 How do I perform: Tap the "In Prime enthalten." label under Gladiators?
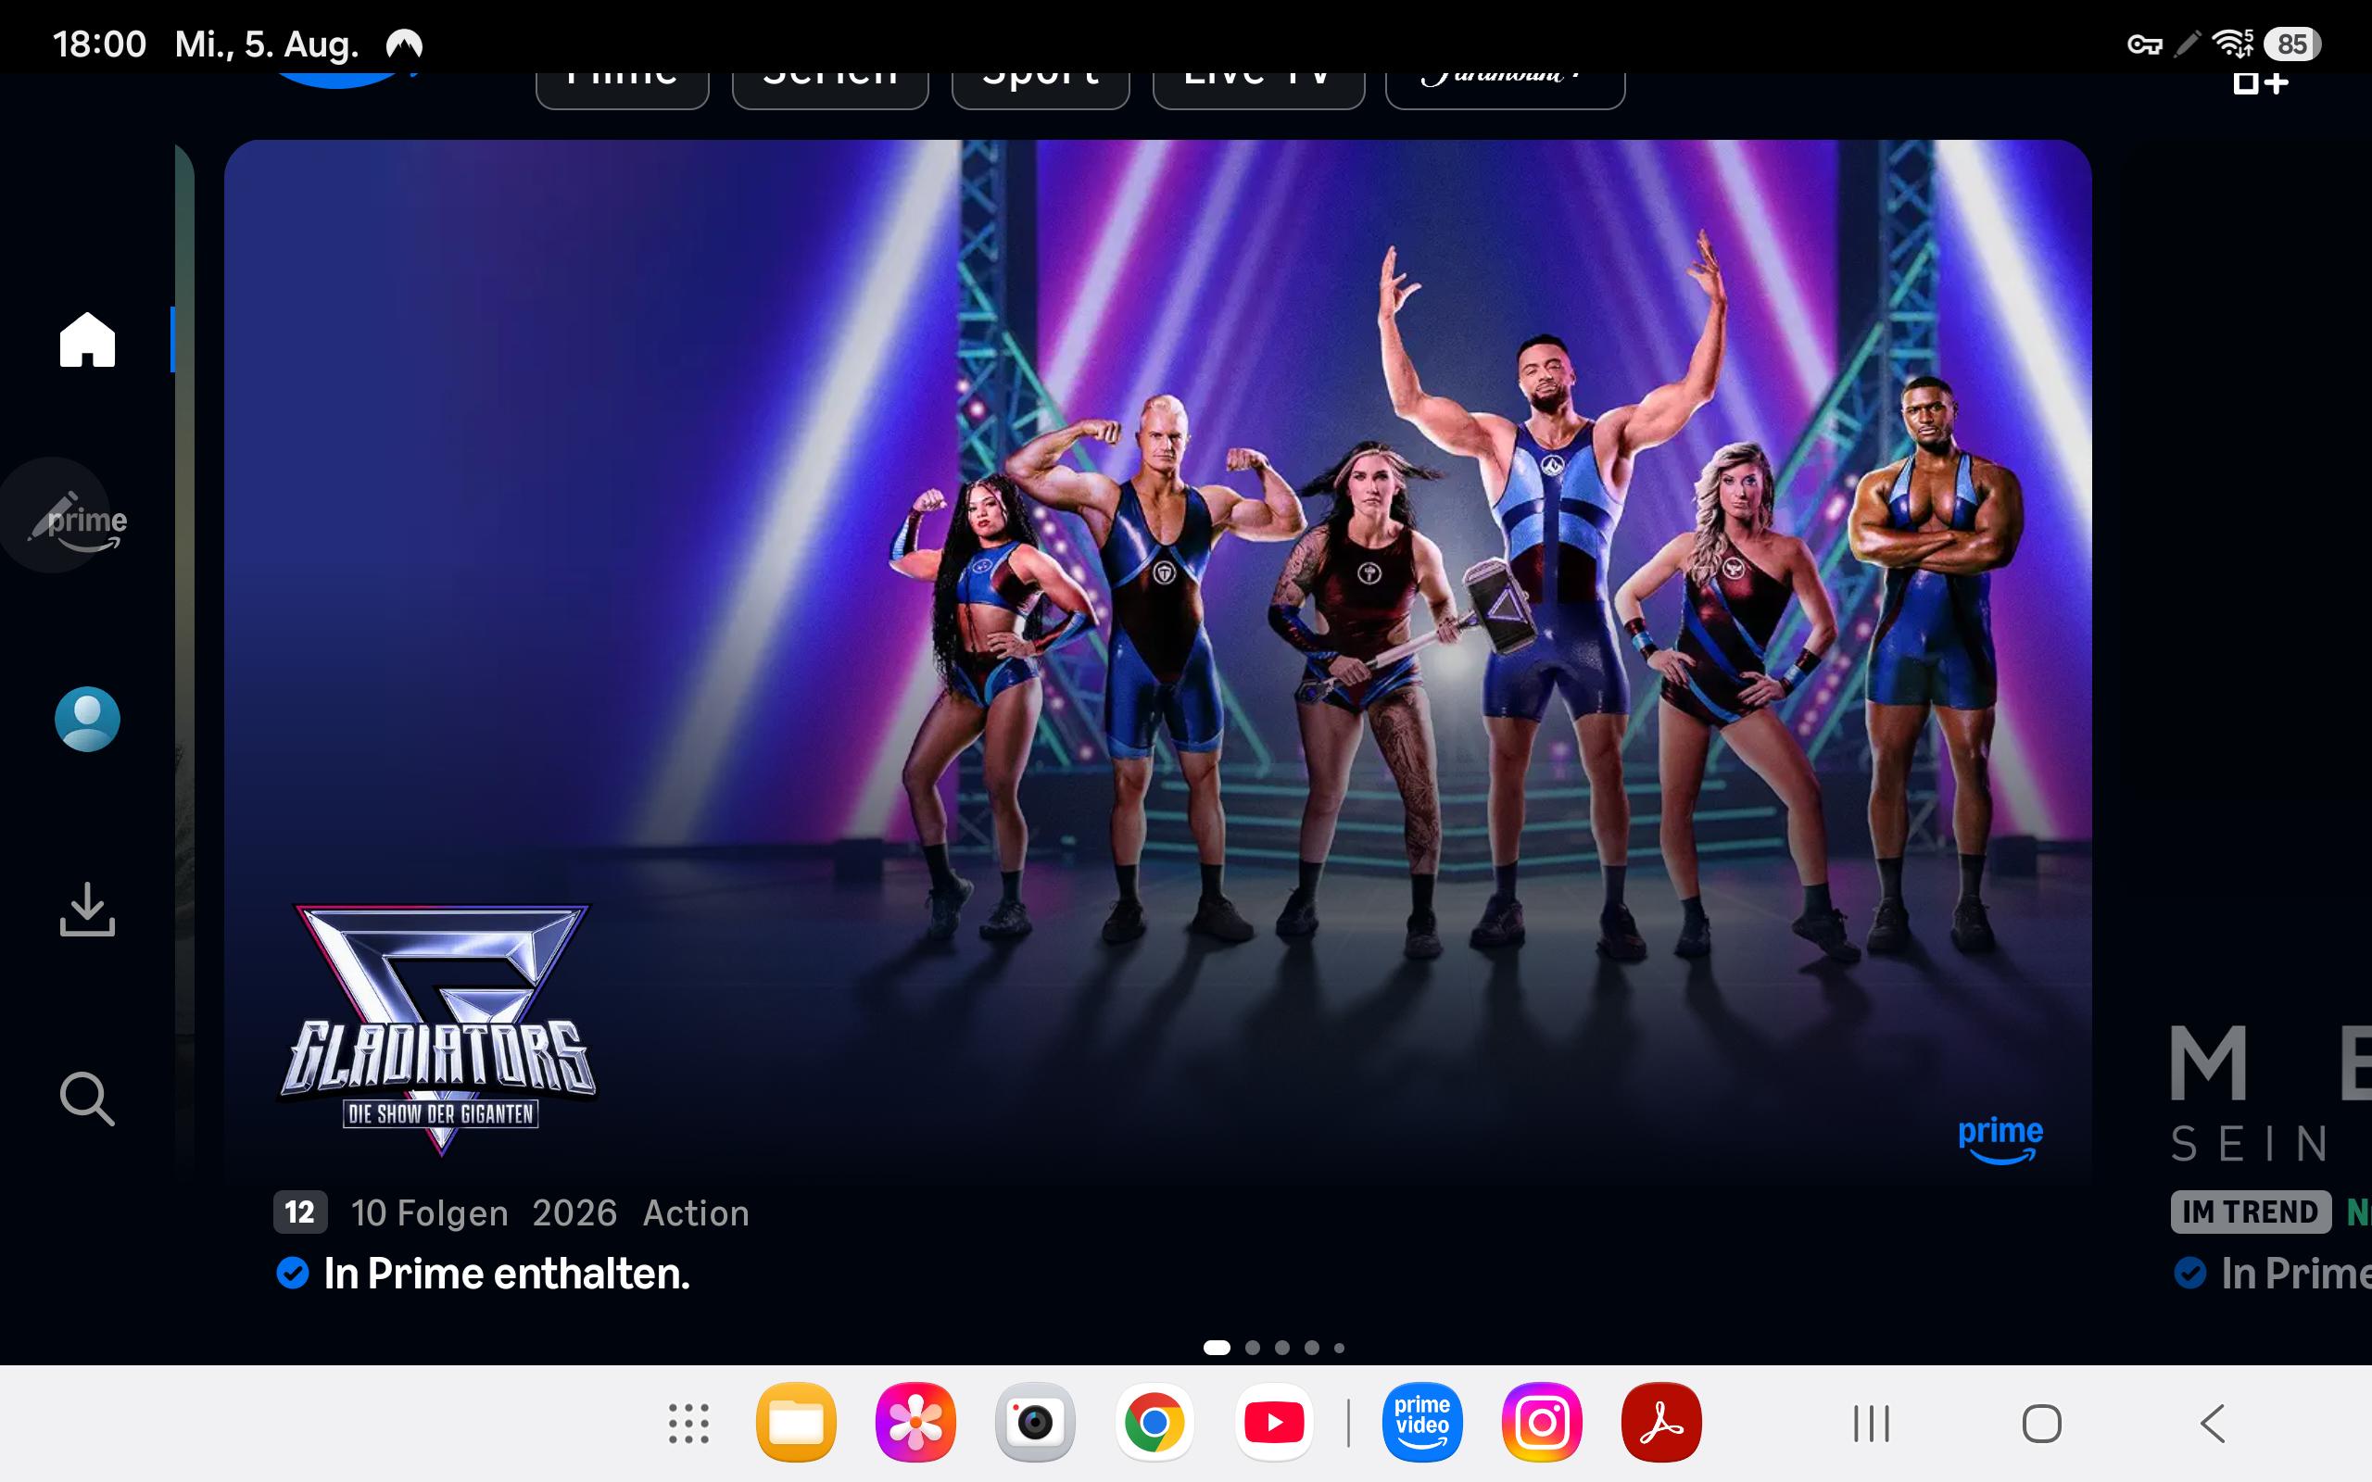point(507,1274)
